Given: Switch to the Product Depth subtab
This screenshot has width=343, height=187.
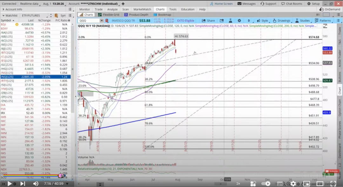Looking at the screenshot, I should point(136,15).
